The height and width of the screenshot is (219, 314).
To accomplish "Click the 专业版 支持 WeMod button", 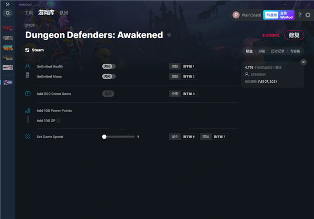I will tap(279, 15).
